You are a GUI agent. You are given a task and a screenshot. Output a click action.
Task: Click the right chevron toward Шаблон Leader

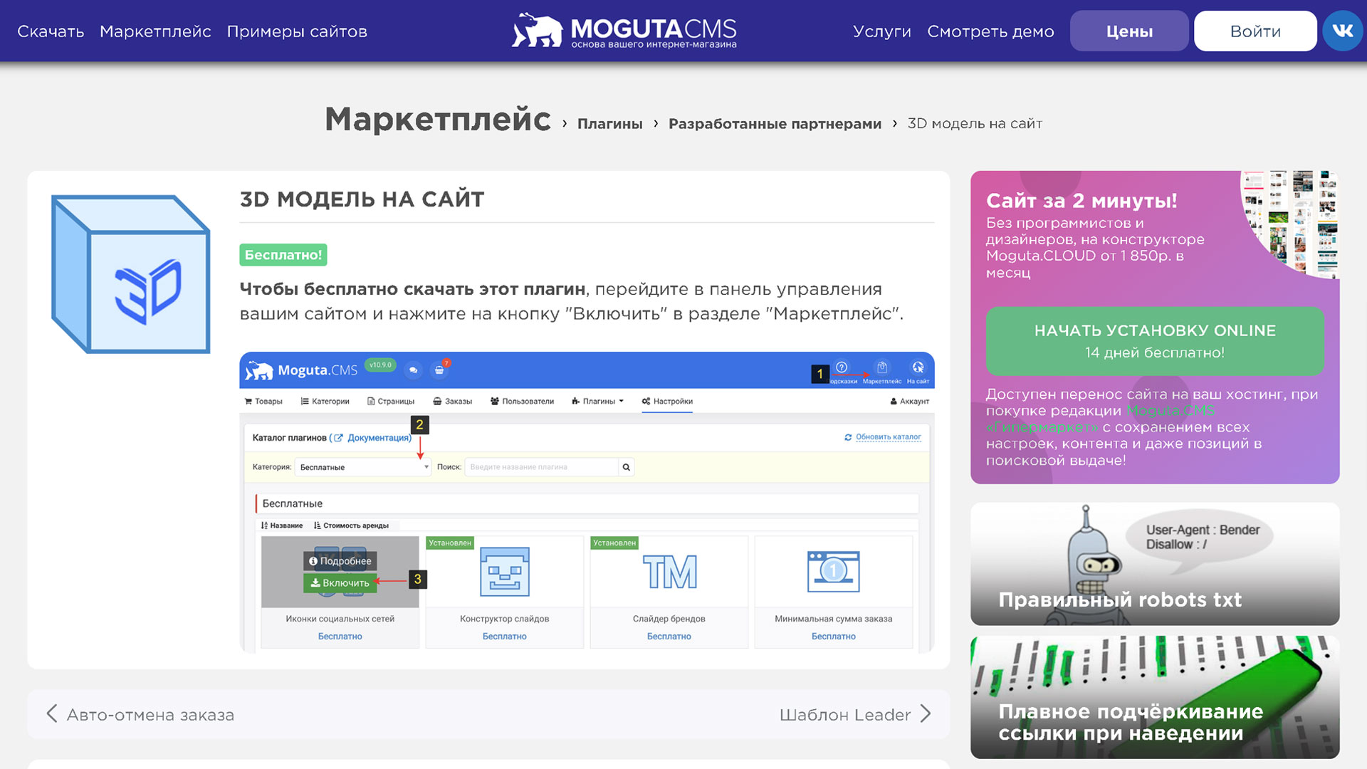point(926,714)
